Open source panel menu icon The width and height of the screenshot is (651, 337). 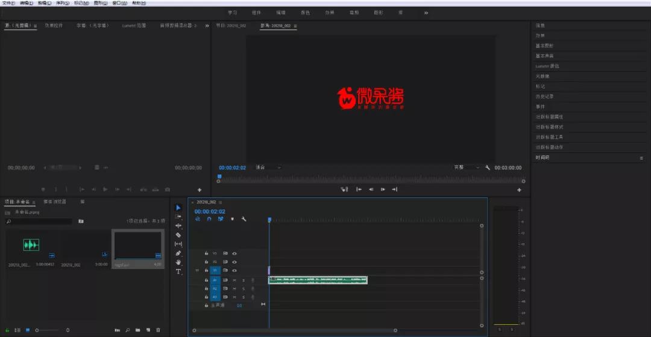(x=36, y=26)
